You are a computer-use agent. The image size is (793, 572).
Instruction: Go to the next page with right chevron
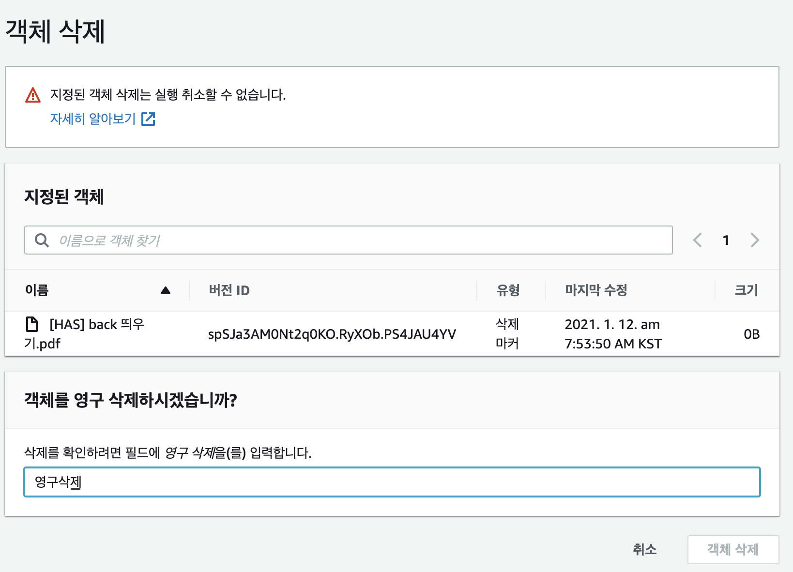coord(754,240)
